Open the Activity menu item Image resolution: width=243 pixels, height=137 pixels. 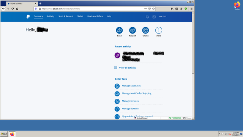[50, 16]
